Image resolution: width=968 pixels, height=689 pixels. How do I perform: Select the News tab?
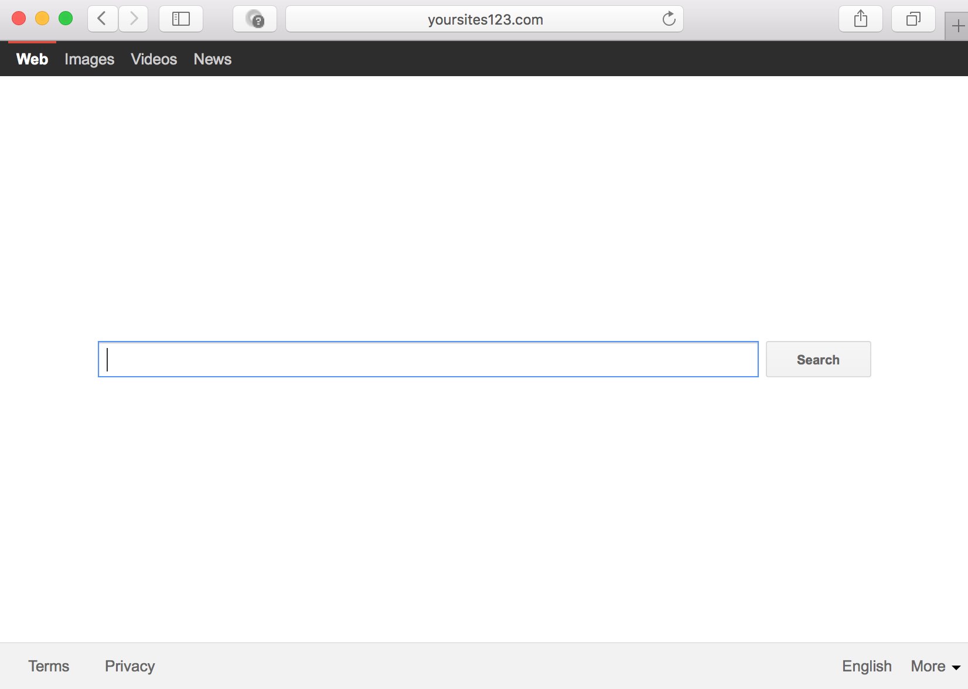212,59
